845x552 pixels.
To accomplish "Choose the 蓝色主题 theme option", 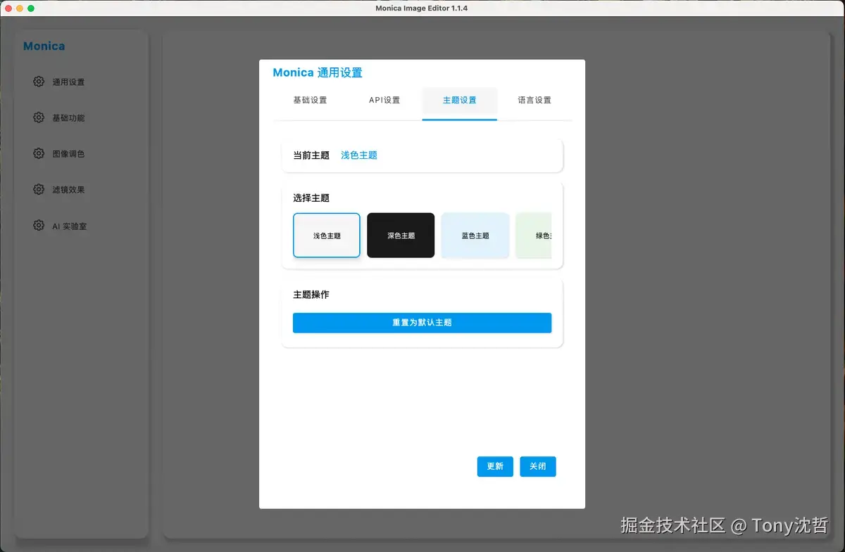I will coord(475,236).
